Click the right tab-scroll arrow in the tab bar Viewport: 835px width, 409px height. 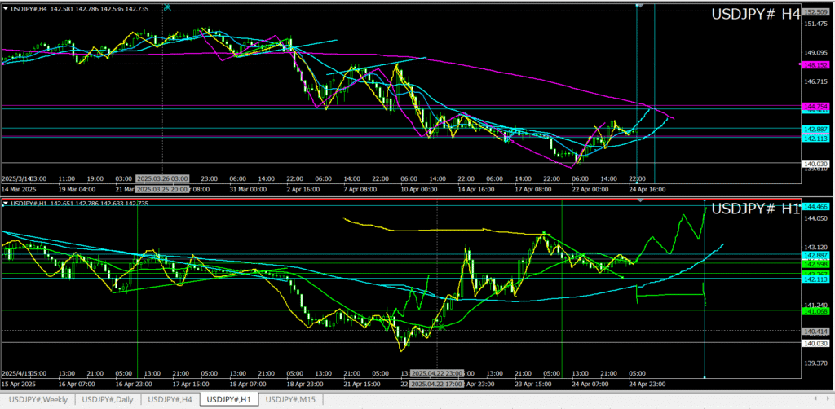point(828,399)
